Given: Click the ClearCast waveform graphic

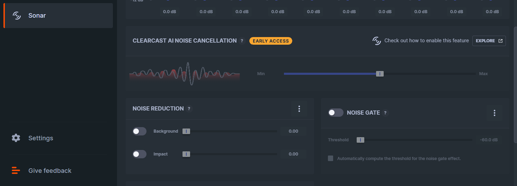Looking at the screenshot, I should pyautogui.click(x=185, y=74).
